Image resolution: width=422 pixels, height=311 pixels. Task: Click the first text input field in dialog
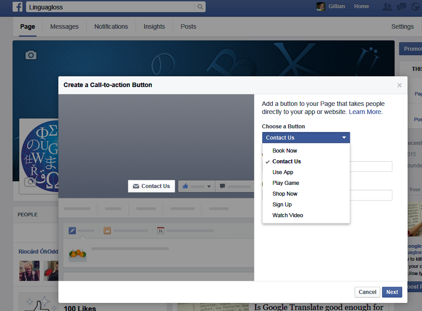(x=371, y=166)
